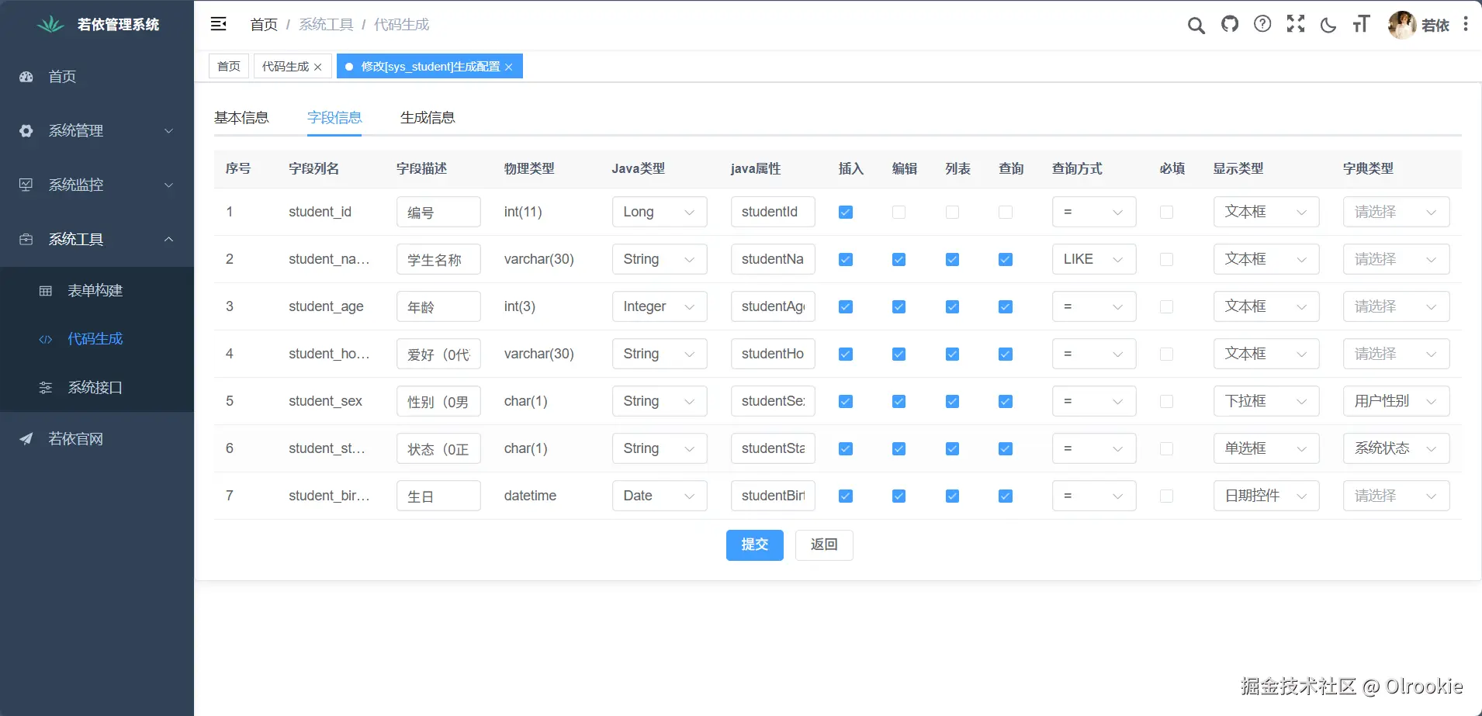Click the GitHub source code icon
The height and width of the screenshot is (716, 1482).
1230,24
